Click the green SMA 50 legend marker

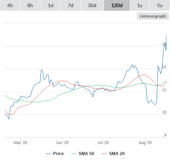(74, 154)
